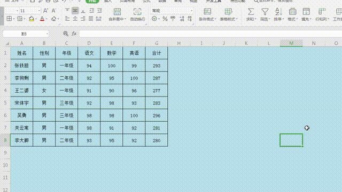Image resolution: width=342 pixels, height=192 pixels.
Task: Select cell containing 王二婆
Action: click(21, 90)
